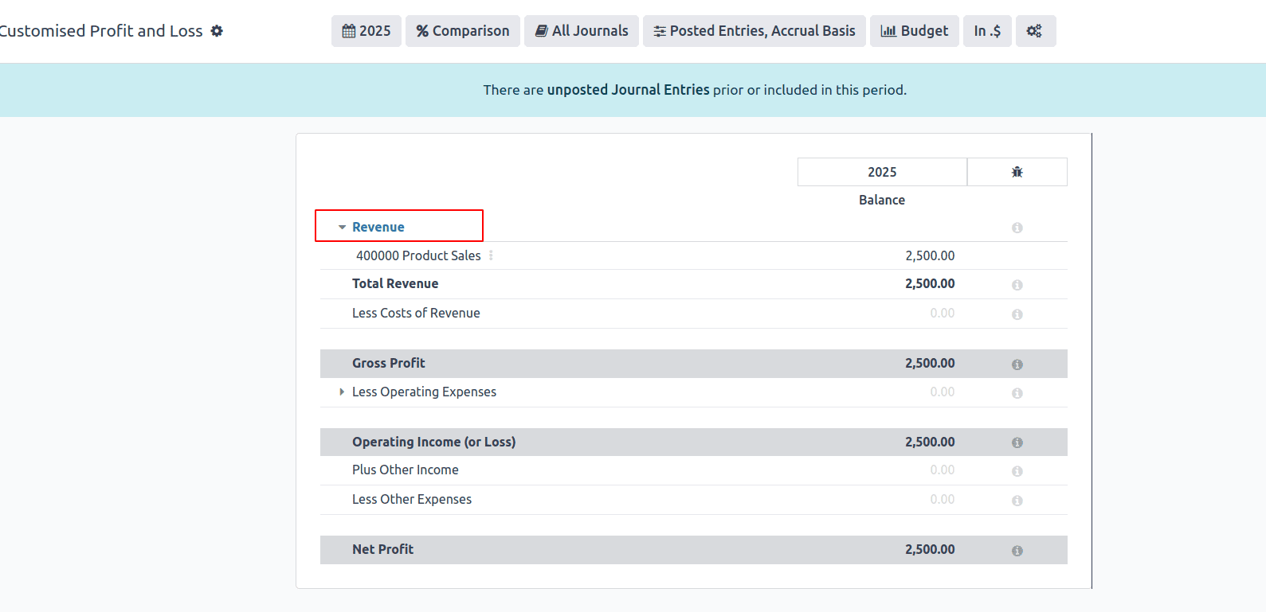1266x612 pixels.
Task: Open the 2025 date filter
Action: pyautogui.click(x=366, y=31)
